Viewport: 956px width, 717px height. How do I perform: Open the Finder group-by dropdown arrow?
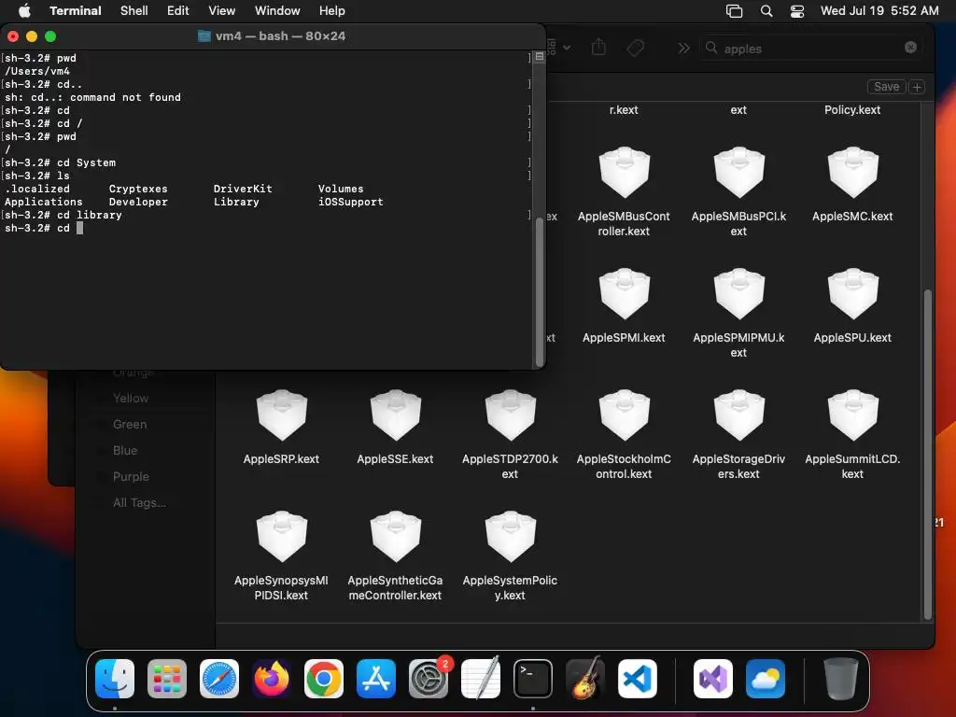coord(567,48)
